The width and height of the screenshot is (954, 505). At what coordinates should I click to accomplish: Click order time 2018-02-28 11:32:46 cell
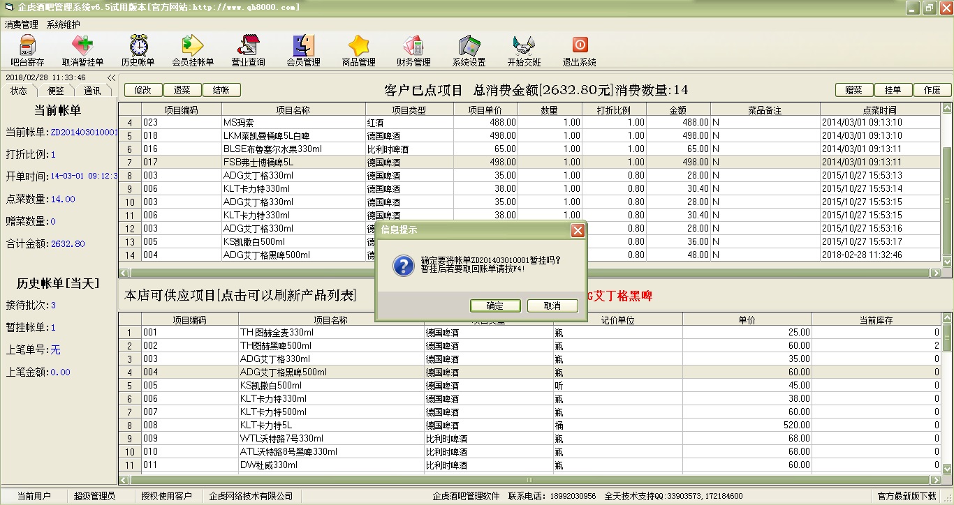tap(880, 255)
